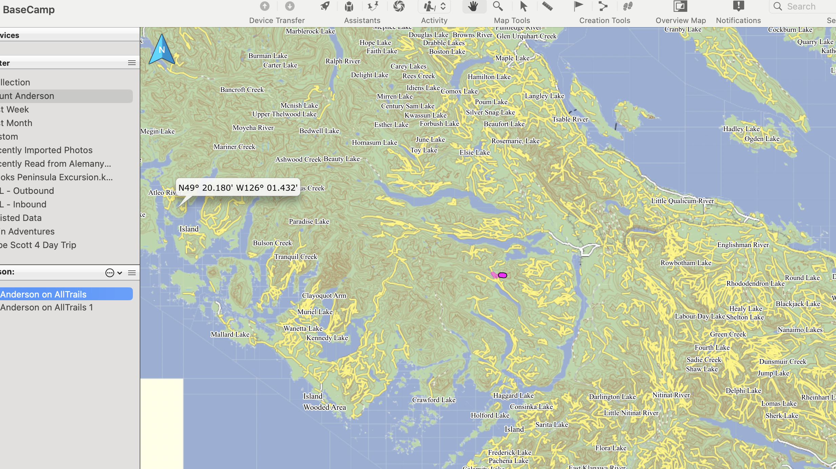Open the Activity profile dropdown
Viewport: 836px width, 469px height.
[434, 6]
